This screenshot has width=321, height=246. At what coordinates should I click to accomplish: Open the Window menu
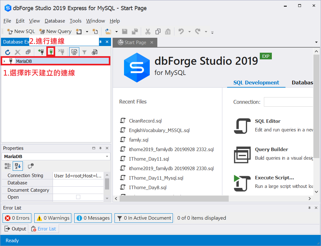pos(95,21)
